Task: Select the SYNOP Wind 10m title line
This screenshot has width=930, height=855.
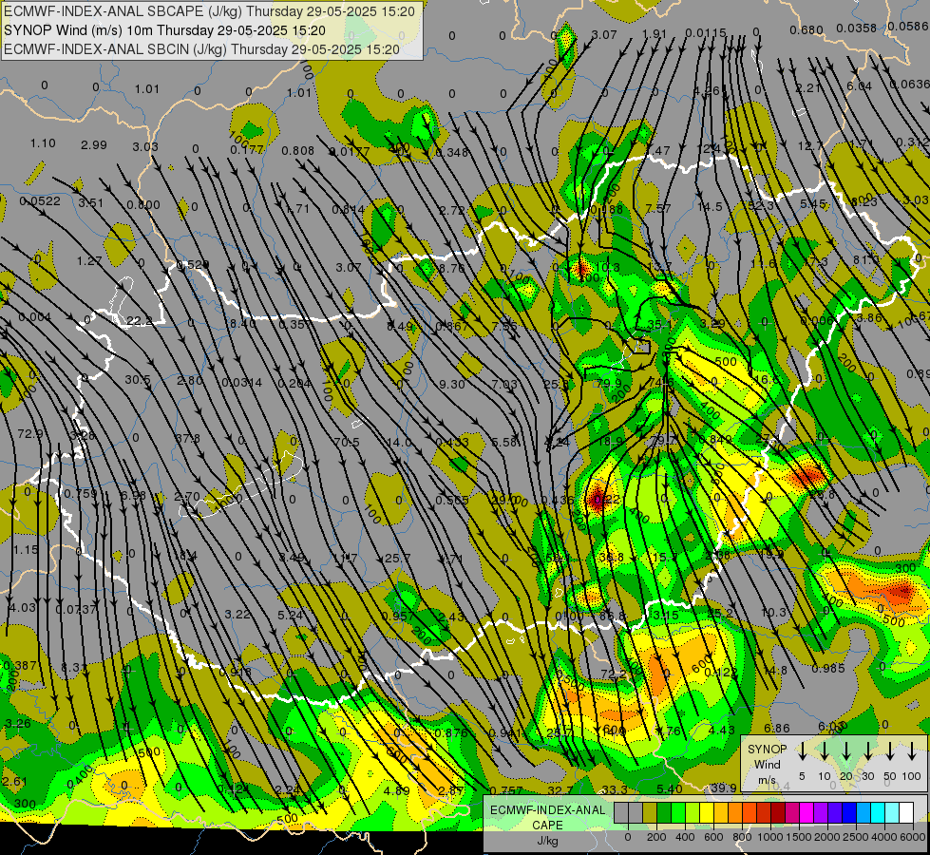Action: point(164,30)
